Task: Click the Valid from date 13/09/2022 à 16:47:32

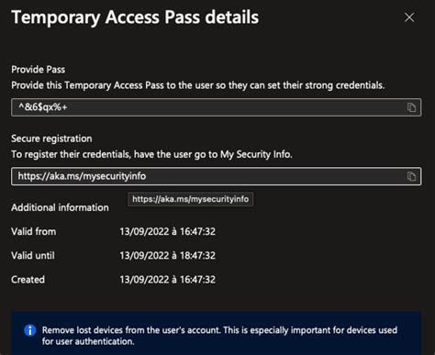Action: (167, 231)
